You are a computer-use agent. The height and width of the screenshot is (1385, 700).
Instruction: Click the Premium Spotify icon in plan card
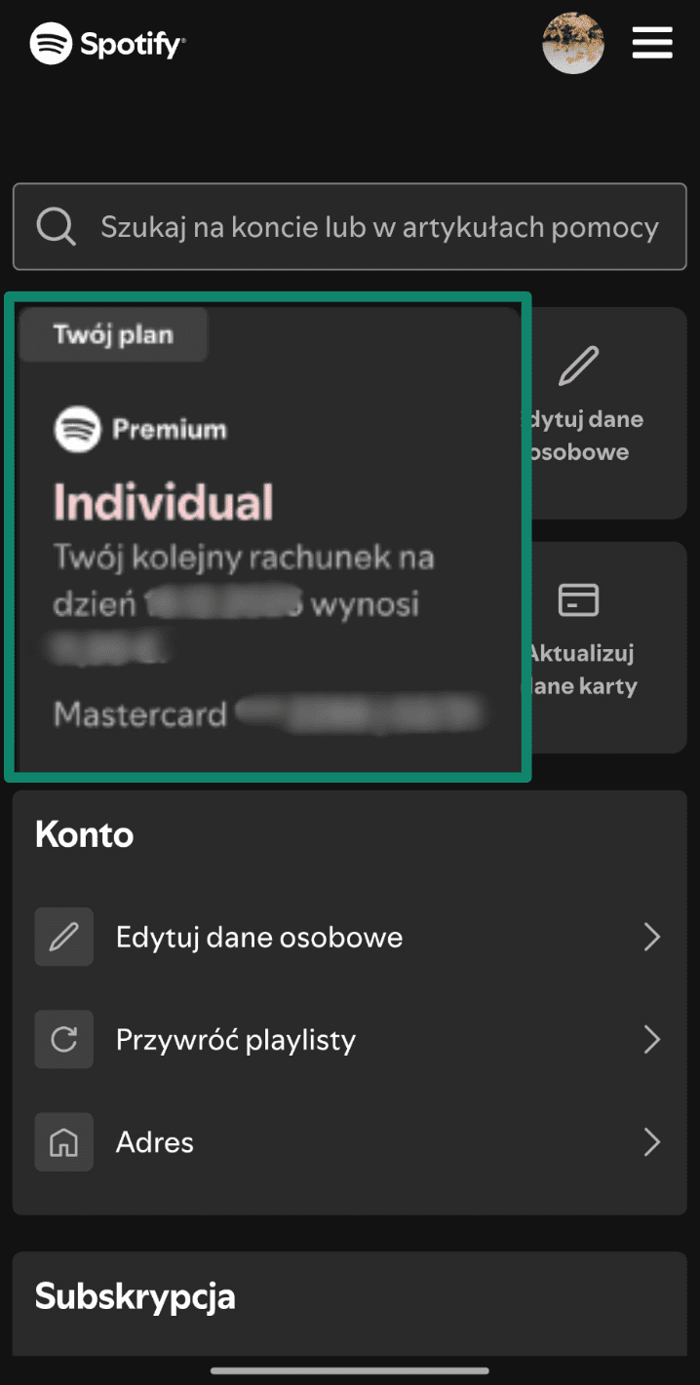coord(77,429)
